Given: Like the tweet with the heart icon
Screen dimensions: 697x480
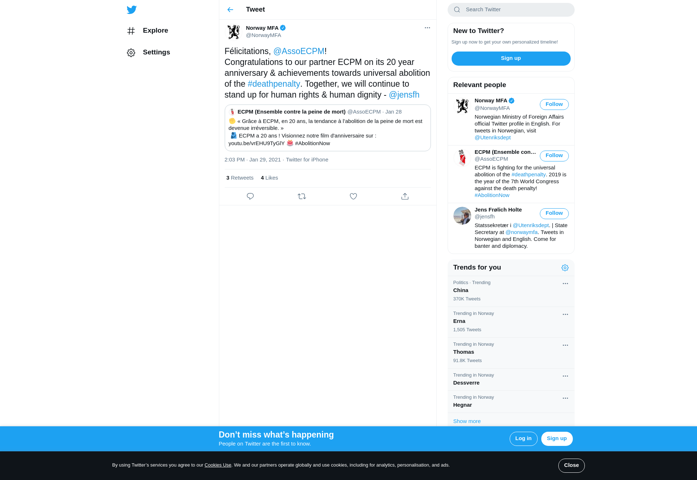Looking at the screenshot, I should (353, 196).
